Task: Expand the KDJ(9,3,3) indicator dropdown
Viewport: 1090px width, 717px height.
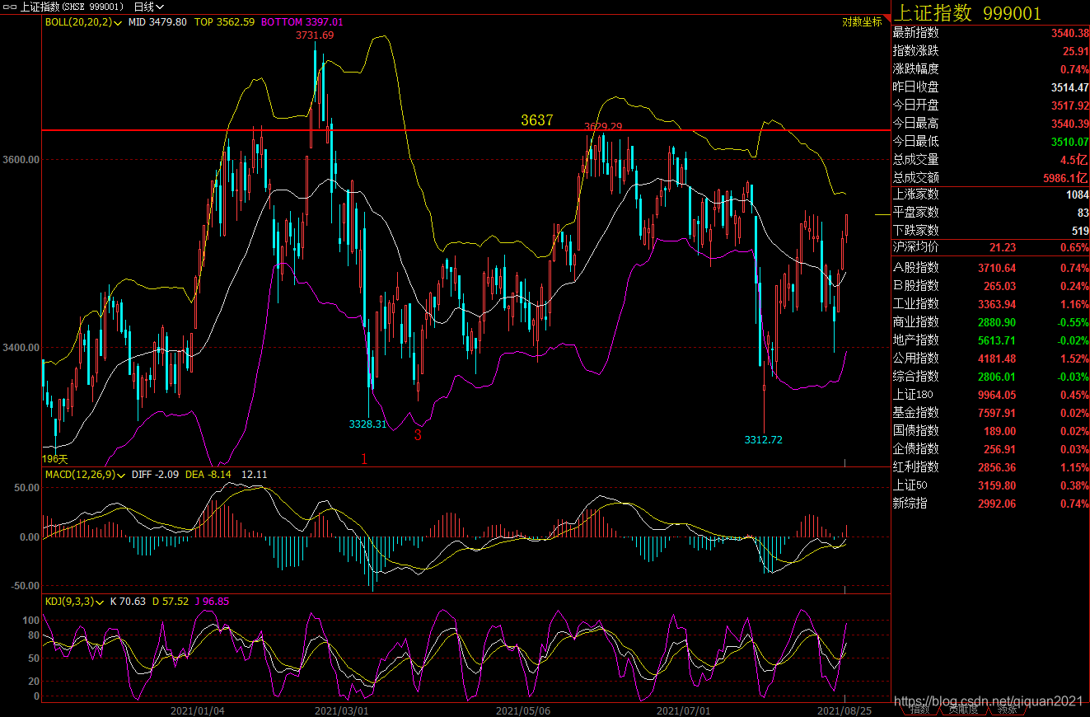Action: pos(74,602)
